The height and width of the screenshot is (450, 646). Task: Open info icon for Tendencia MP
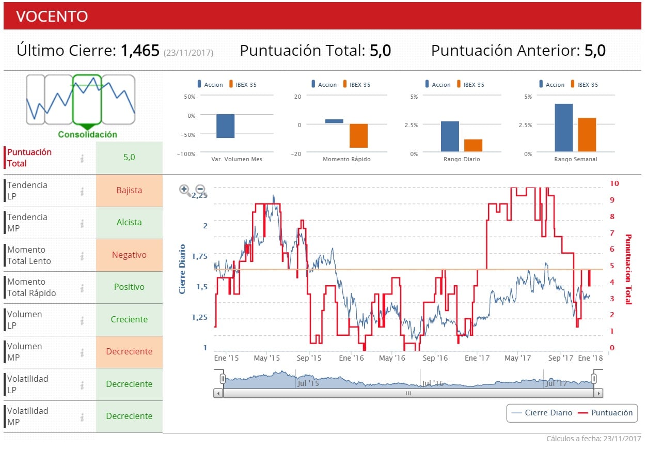pyautogui.click(x=82, y=223)
